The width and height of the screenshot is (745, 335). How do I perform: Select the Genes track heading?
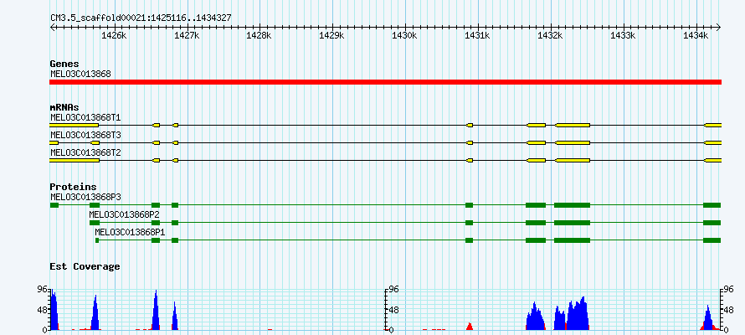pyautogui.click(x=64, y=64)
